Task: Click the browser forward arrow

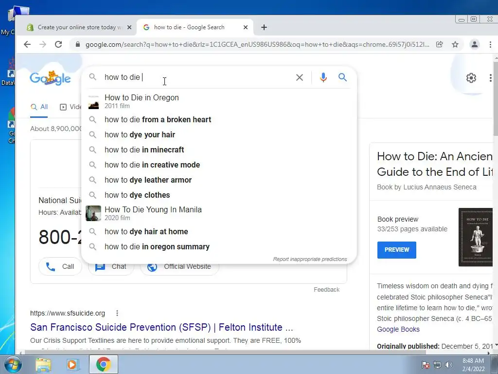Action: (43, 44)
